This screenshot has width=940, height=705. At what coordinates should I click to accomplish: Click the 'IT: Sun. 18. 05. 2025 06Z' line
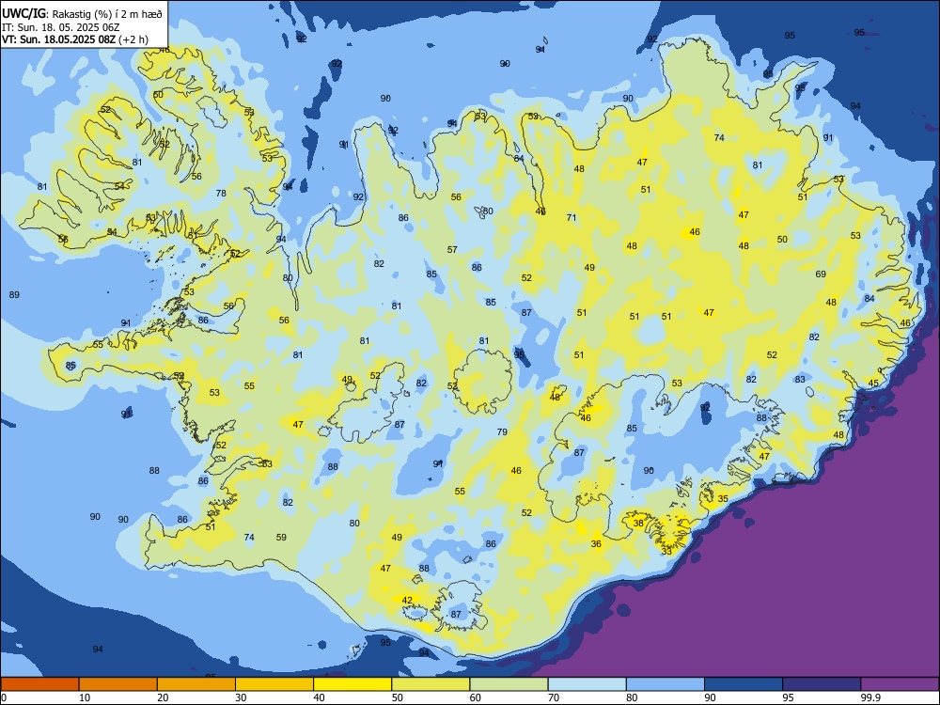[x=60, y=27]
